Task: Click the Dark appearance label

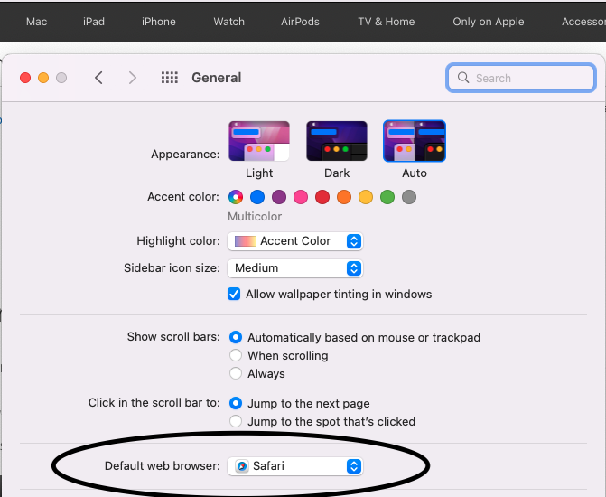Action: [337, 173]
